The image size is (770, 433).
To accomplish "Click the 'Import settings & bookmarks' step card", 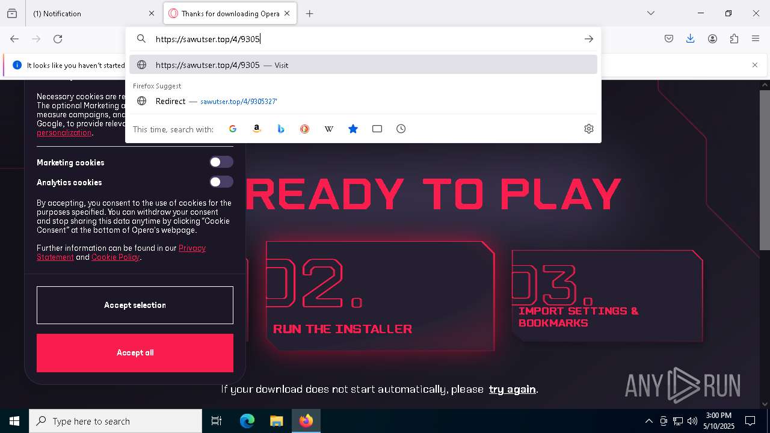I will point(607,296).
